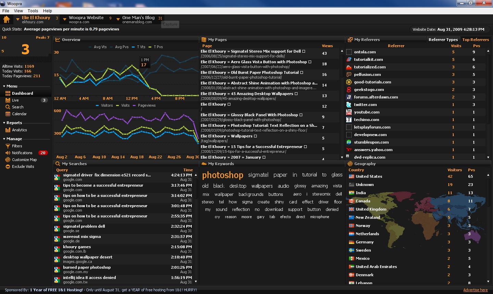This screenshot has height=294, width=493.
Task: Toggle the Pageviews legend series
Action: pos(144,105)
